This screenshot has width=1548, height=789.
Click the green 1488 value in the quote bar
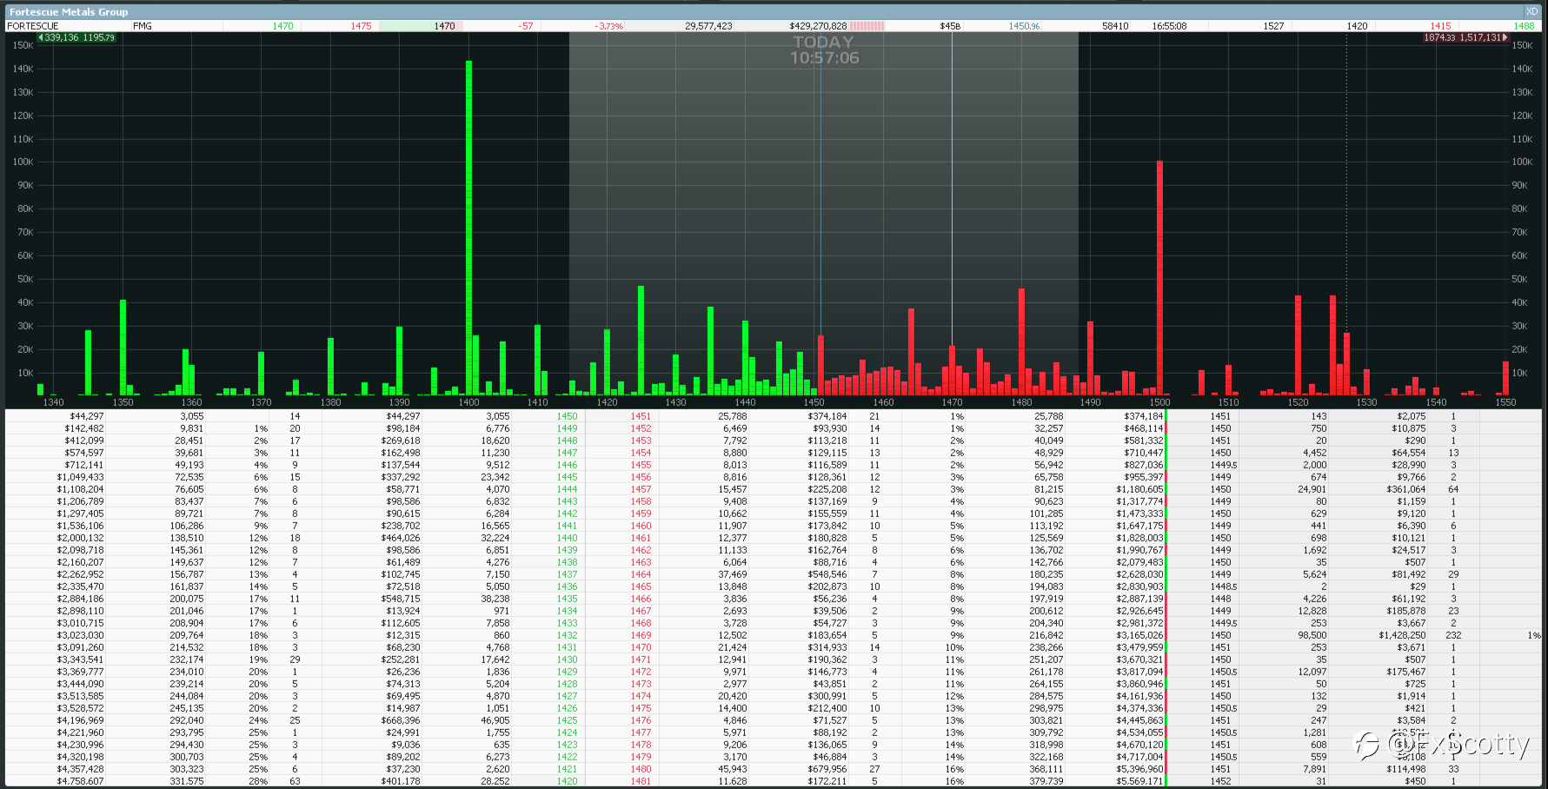pyautogui.click(x=1524, y=26)
